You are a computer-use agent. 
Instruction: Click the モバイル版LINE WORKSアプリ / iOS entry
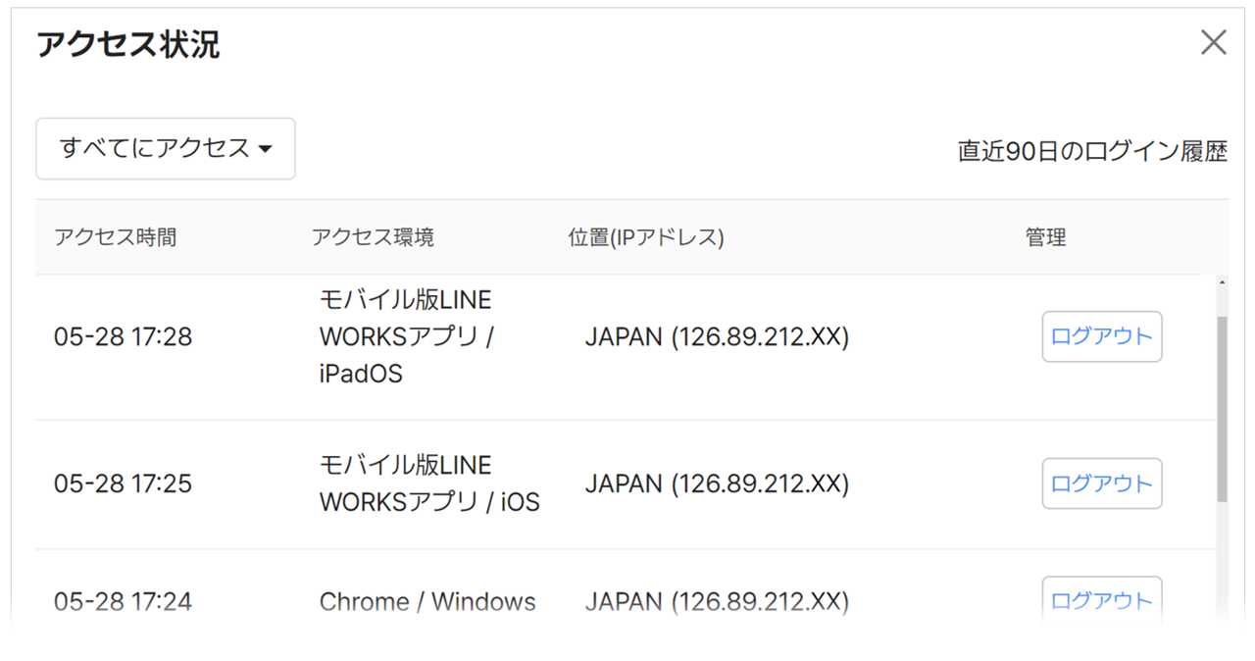click(x=428, y=483)
